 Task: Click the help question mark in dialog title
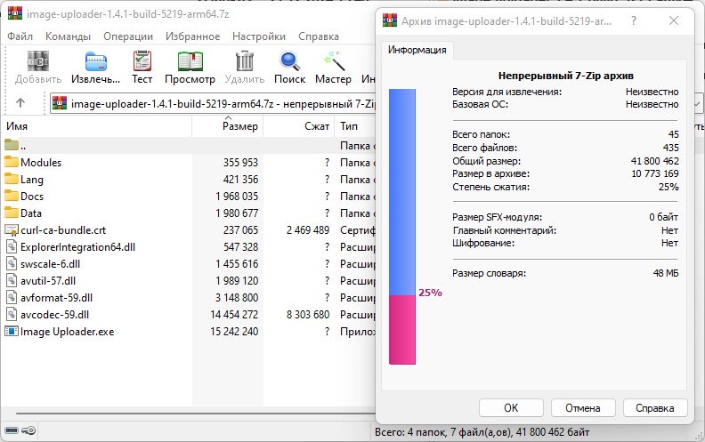634,20
